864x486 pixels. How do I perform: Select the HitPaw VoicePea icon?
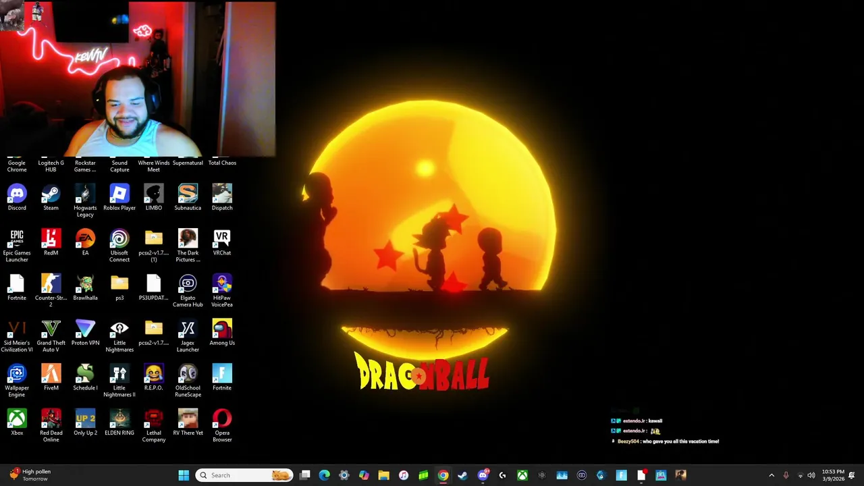point(222,291)
